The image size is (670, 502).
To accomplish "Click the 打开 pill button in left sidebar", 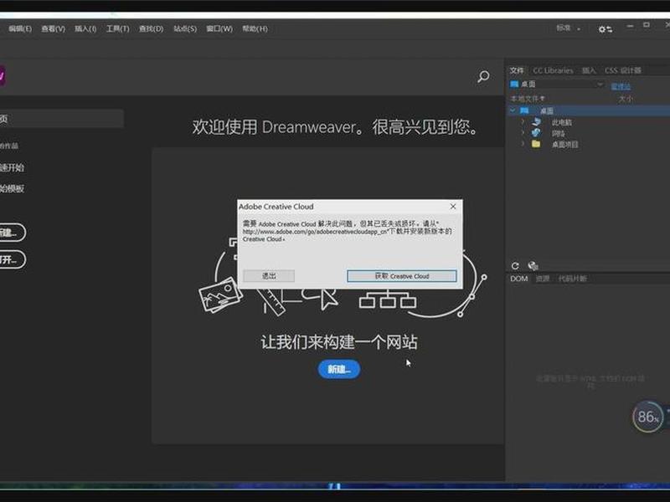I will point(12,259).
